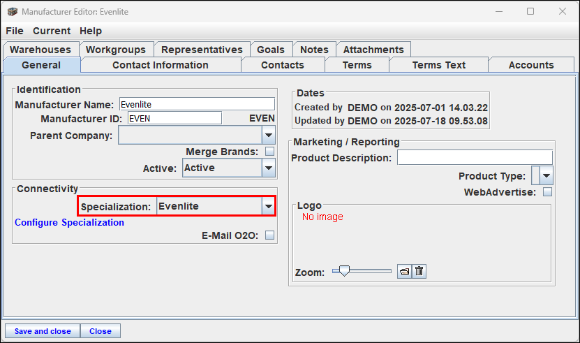Enable the Merge Brands checkbox
The height and width of the screenshot is (343, 580).
pyautogui.click(x=269, y=152)
